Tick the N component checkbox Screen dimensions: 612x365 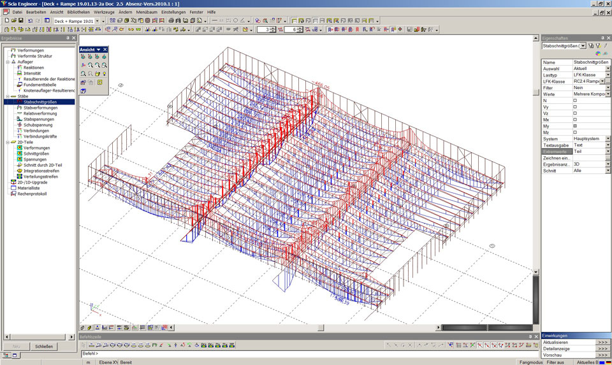pos(575,101)
